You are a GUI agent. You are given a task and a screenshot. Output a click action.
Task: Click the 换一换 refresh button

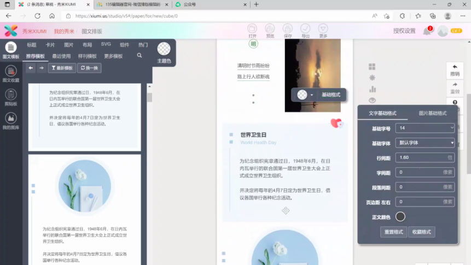(89, 68)
